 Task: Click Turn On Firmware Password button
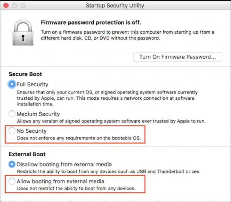click(x=178, y=57)
